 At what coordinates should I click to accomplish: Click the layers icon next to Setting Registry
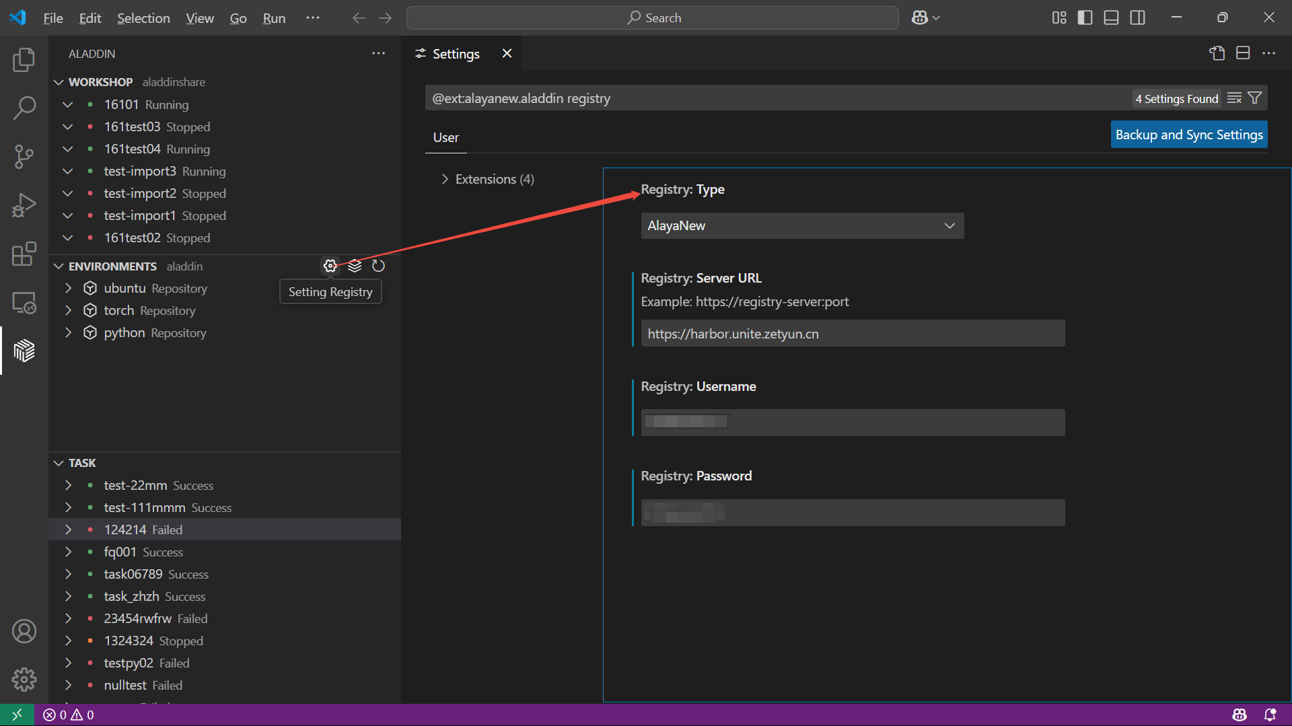[355, 266]
